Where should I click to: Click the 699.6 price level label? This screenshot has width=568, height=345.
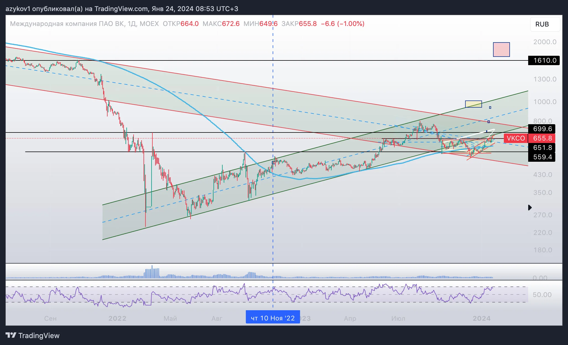coord(541,129)
